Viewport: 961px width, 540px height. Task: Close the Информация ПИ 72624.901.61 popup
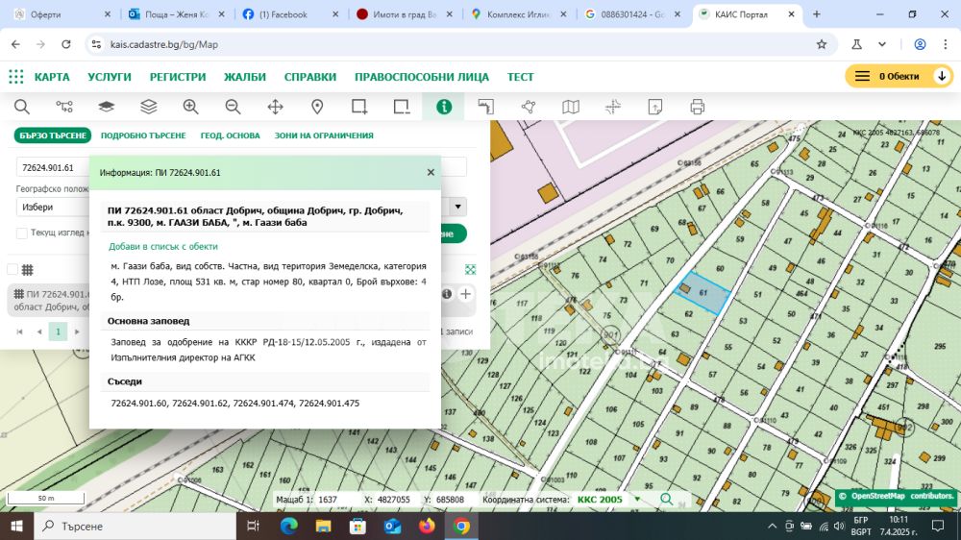pos(431,173)
